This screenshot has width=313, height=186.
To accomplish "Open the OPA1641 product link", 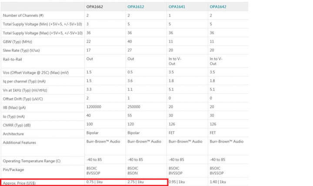I will coord(177,7).
